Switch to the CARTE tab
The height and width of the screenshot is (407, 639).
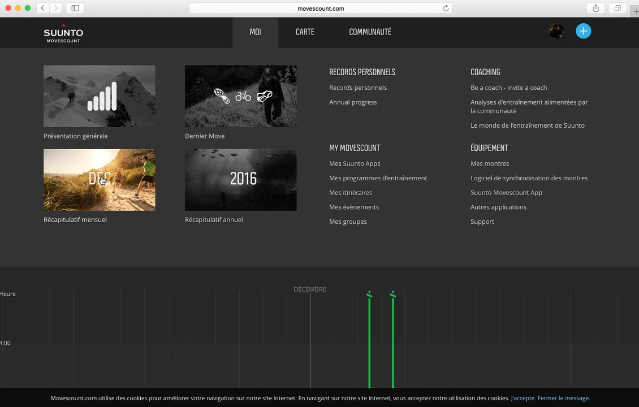coord(305,32)
